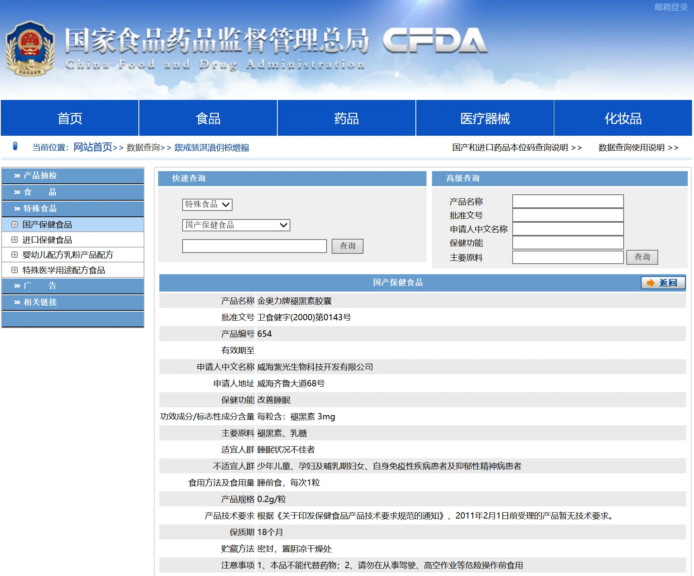Focus the 主要原料 input field
Viewport: 694px width, 576px height.
[x=568, y=257]
